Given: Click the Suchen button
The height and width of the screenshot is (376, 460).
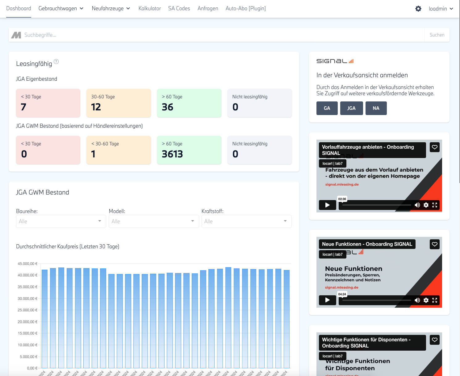Looking at the screenshot, I should coord(437,35).
